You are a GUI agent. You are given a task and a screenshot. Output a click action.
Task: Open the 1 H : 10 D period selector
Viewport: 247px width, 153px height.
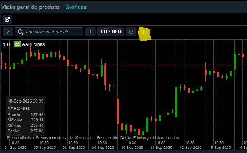pyautogui.click(x=111, y=32)
